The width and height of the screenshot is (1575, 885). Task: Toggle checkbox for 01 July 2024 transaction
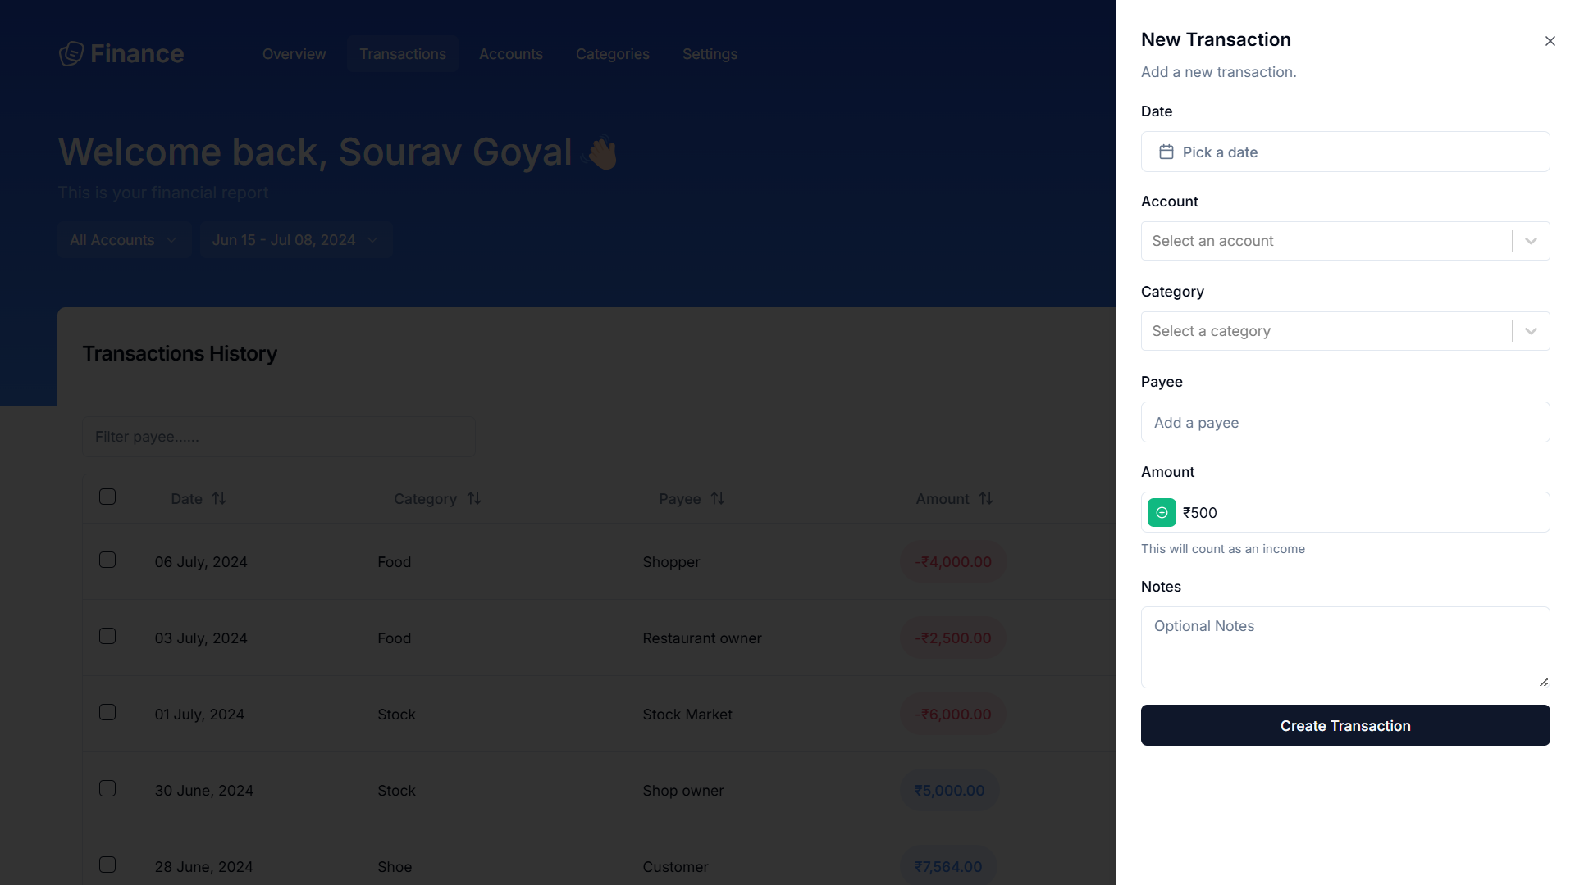[x=107, y=712]
